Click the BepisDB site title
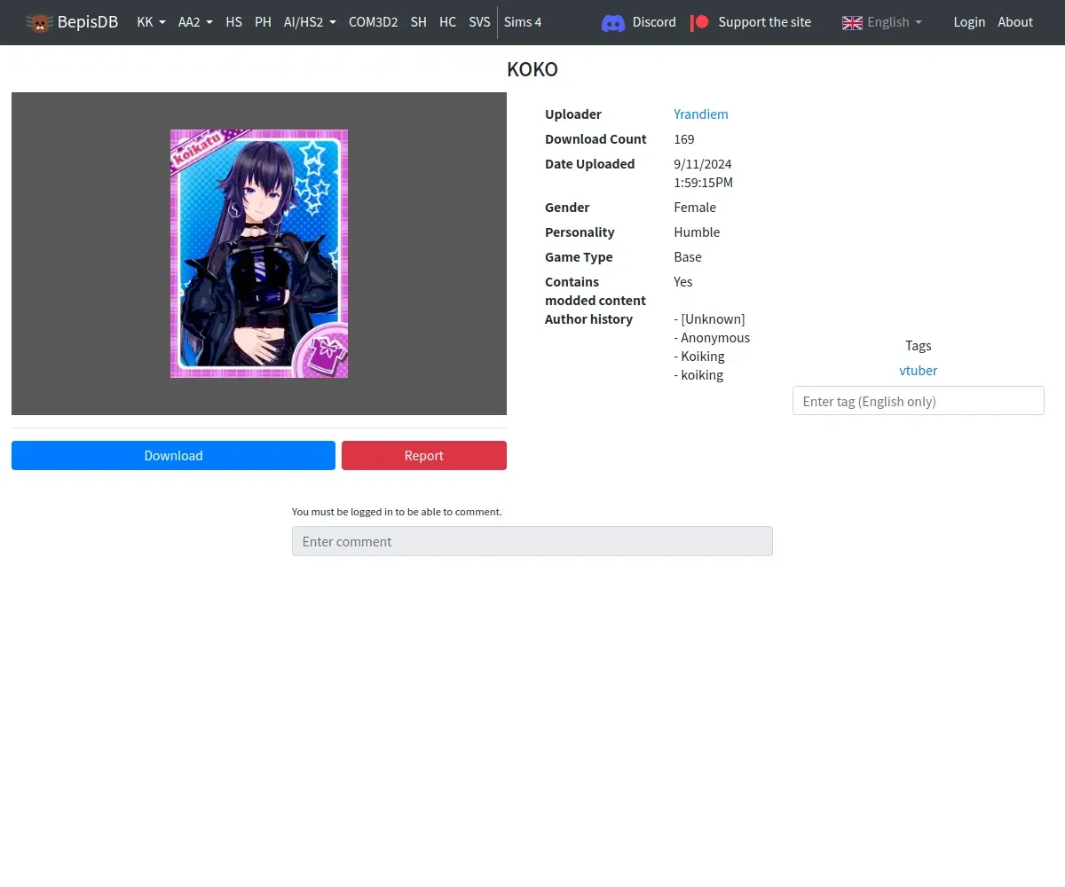Viewport: 1065px width, 887px height. click(x=88, y=22)
